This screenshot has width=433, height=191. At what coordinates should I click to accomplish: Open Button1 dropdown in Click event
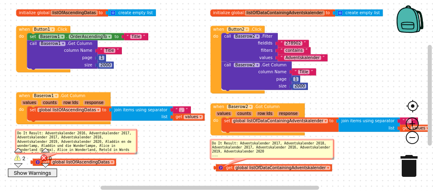pyautogui.click(x=43, y=29)
